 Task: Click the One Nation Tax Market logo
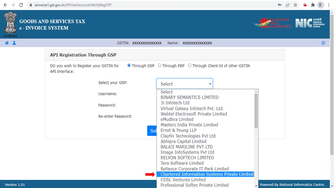tap(272, 23)
